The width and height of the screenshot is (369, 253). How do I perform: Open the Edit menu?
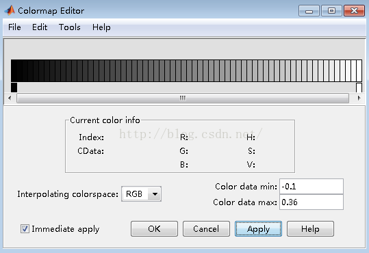[40, 27]
